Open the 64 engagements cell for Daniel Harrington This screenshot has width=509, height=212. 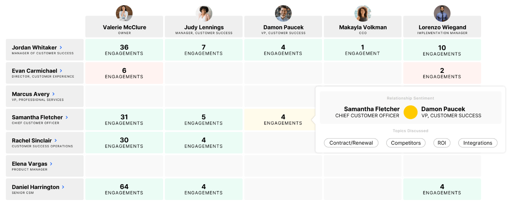124,189
